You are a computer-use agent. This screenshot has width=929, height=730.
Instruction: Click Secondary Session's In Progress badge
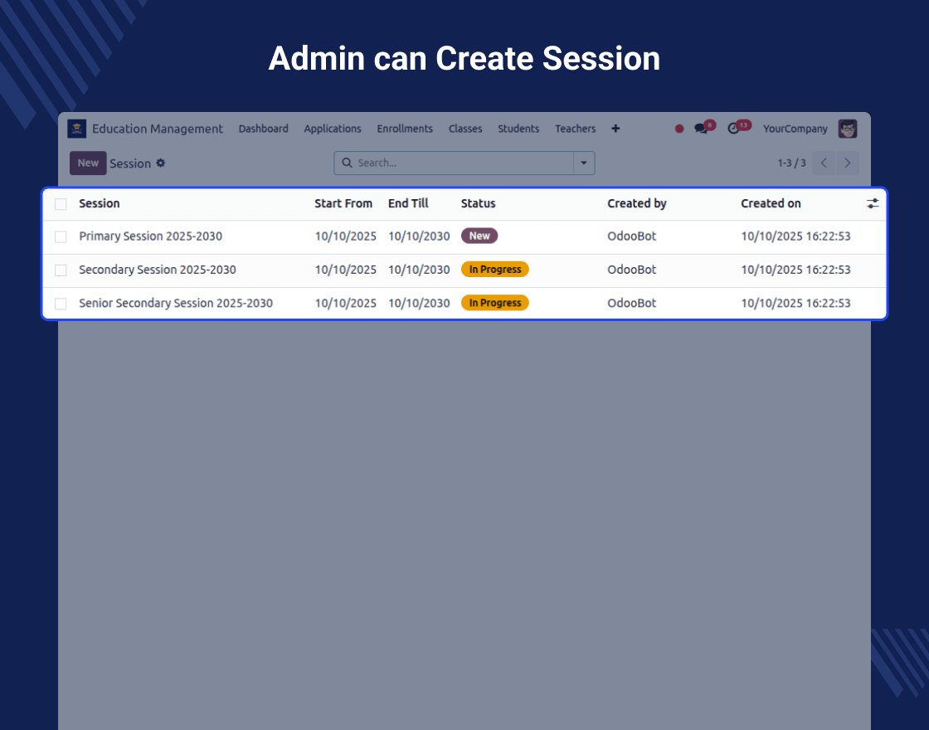[x=494, y=270]
